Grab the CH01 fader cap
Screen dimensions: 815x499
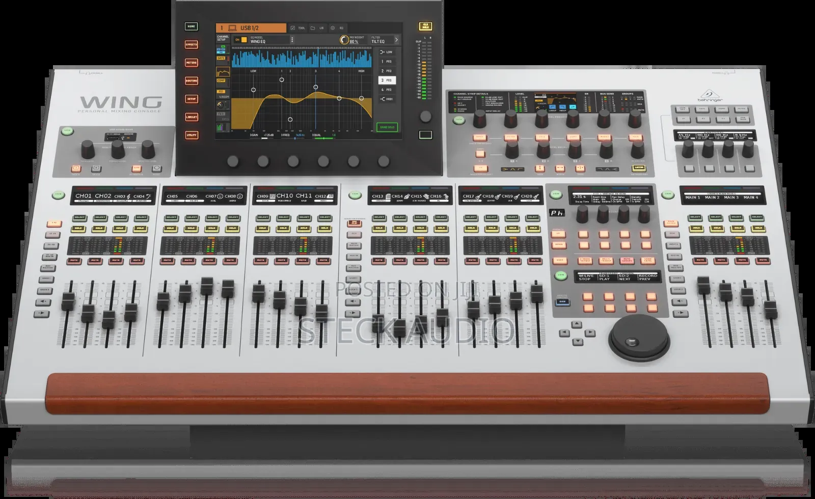tap(68, 301)
